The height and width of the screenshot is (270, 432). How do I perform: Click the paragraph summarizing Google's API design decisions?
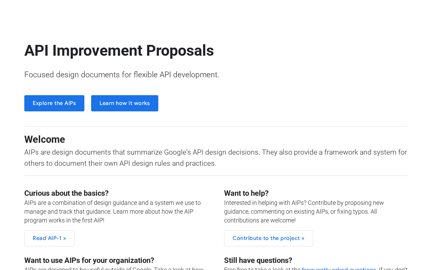[216, 158]
